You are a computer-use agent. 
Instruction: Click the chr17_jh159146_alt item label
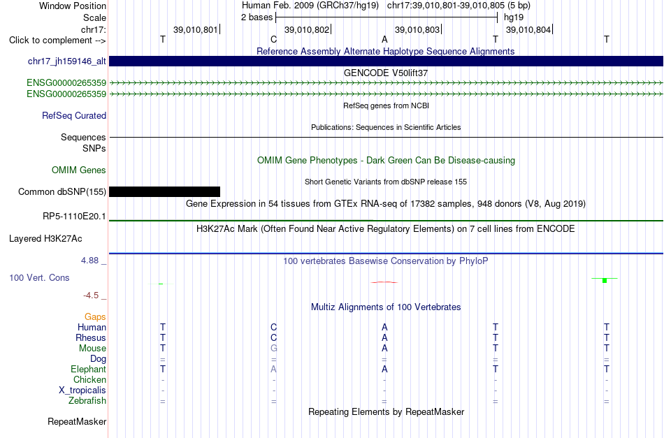point(67,61)
